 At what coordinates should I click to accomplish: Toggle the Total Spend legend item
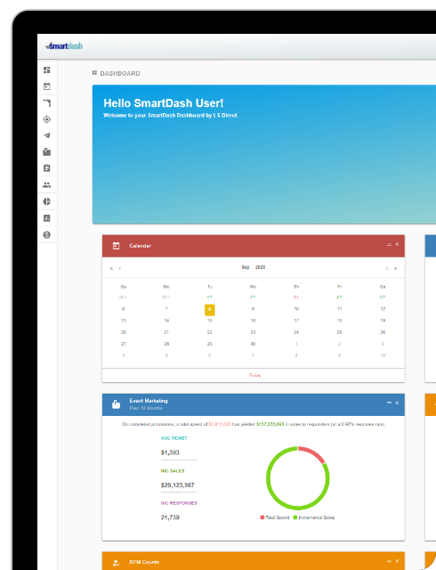[275, 517]
